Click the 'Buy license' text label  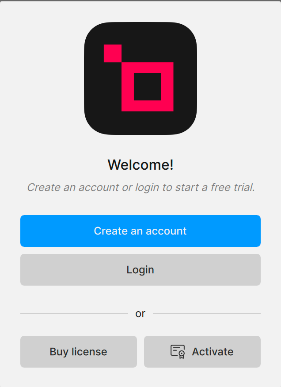click(x=78, y=352)
